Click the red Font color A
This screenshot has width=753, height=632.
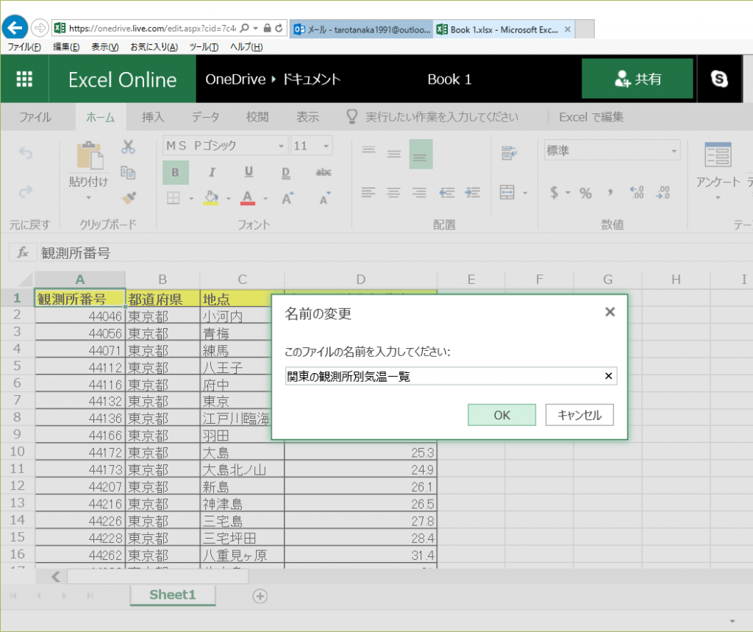point(247,197)
